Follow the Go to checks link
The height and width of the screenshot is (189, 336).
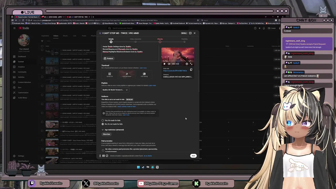(x=148, y=156)
